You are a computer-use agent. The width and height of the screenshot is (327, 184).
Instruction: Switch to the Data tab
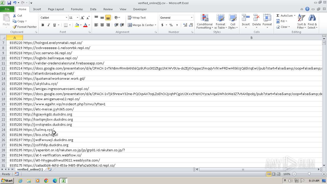point(93,9)
